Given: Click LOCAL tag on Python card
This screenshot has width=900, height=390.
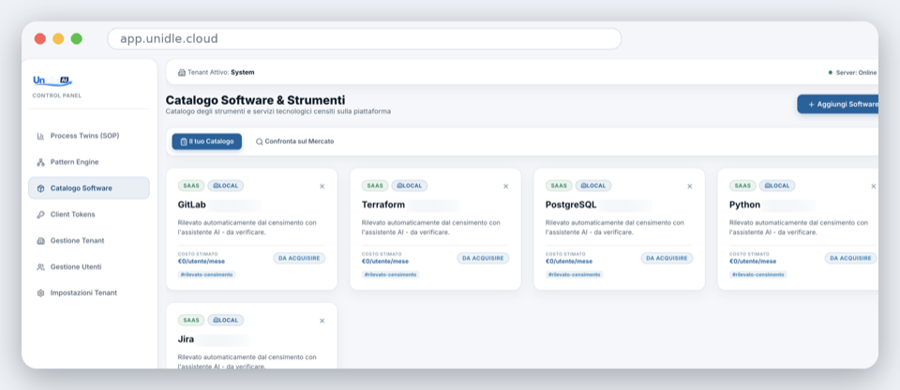Looking at the screenshot, I should (x=777, y=185).
